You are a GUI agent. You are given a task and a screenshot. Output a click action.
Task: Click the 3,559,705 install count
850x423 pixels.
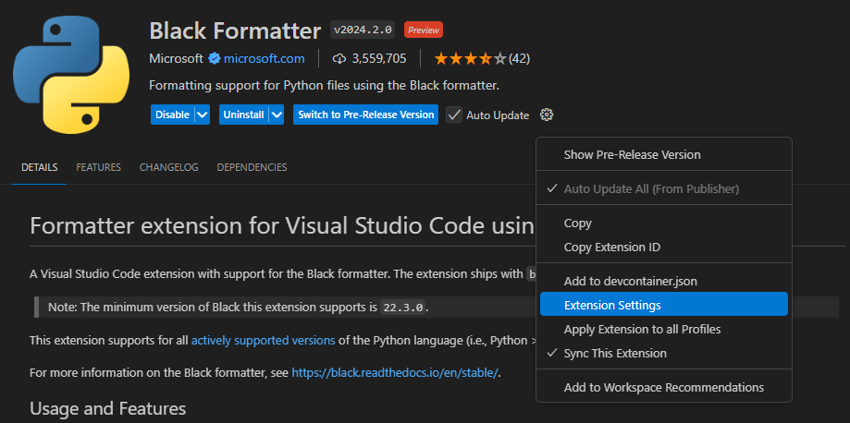click(379, 58)
